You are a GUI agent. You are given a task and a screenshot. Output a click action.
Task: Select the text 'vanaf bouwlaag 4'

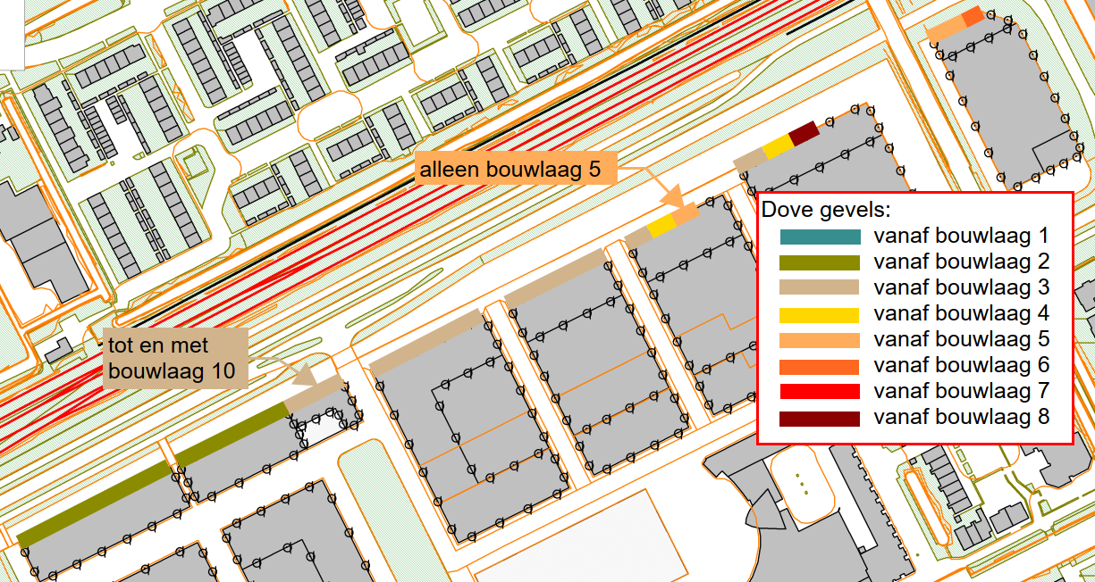(x=962, y=314)
